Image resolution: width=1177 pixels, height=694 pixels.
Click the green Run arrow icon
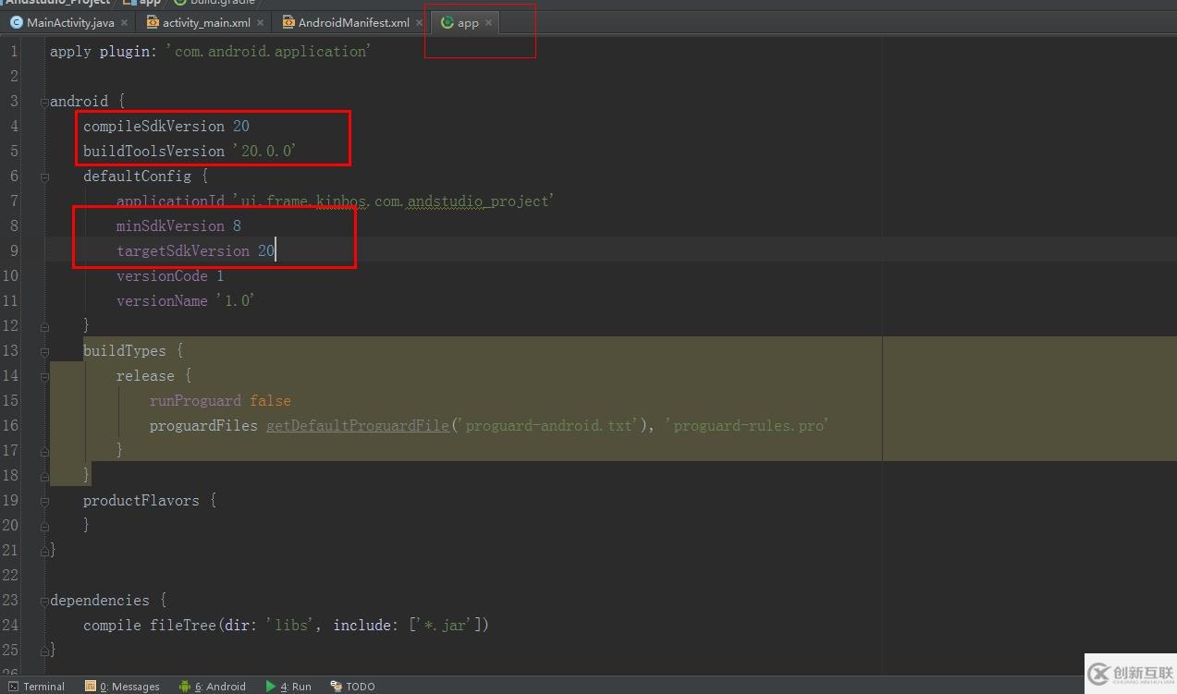coord(271,687)
